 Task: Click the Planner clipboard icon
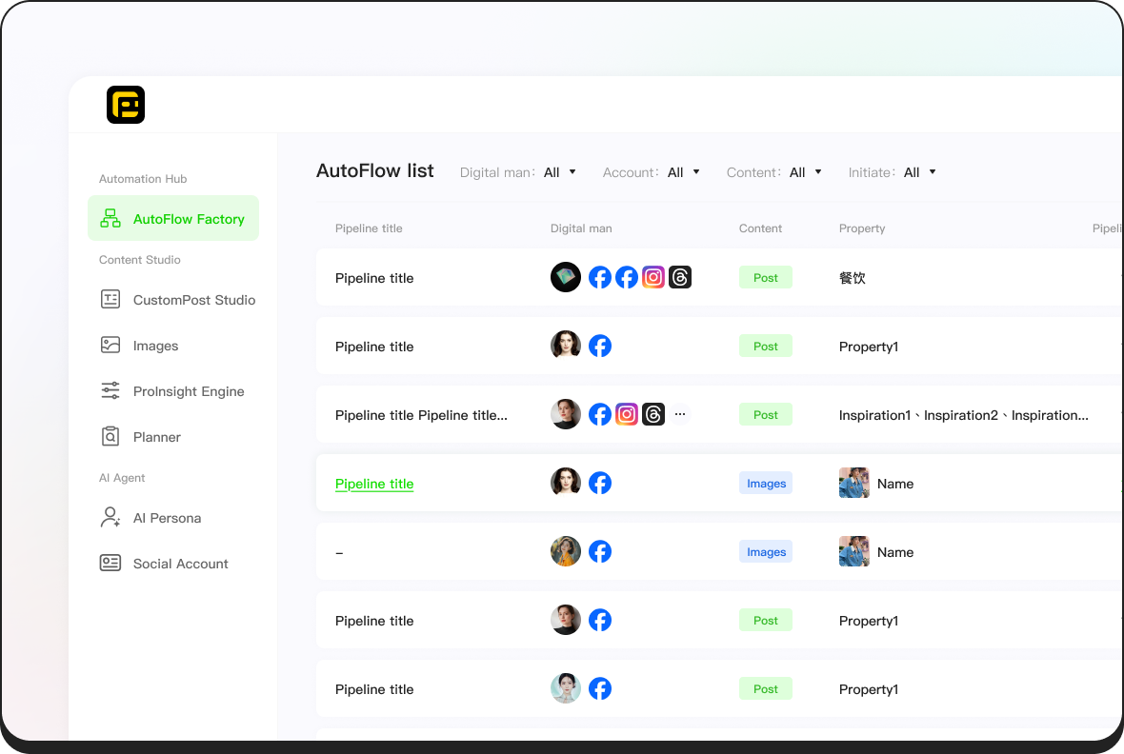110,437
